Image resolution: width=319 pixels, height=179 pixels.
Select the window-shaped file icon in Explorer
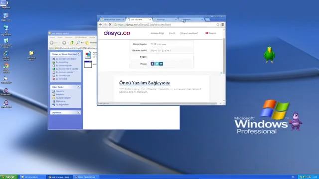pos(88,64)
